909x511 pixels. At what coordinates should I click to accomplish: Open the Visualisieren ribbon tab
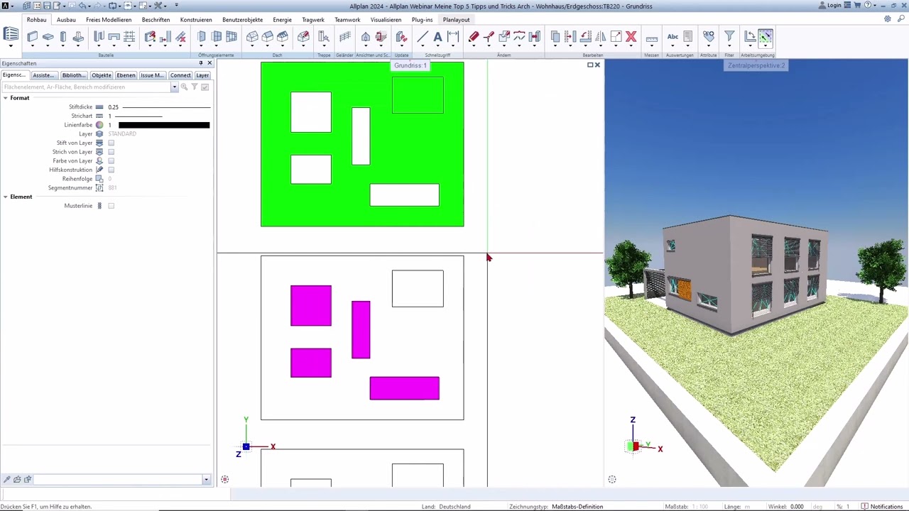click(386, 20)
